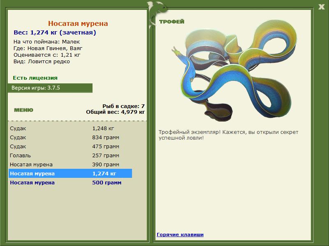Screen dimensions: 329x246
Task: Click the Где: Новая Гвинея, Ваяг line
Action: (x=48, y=48)
